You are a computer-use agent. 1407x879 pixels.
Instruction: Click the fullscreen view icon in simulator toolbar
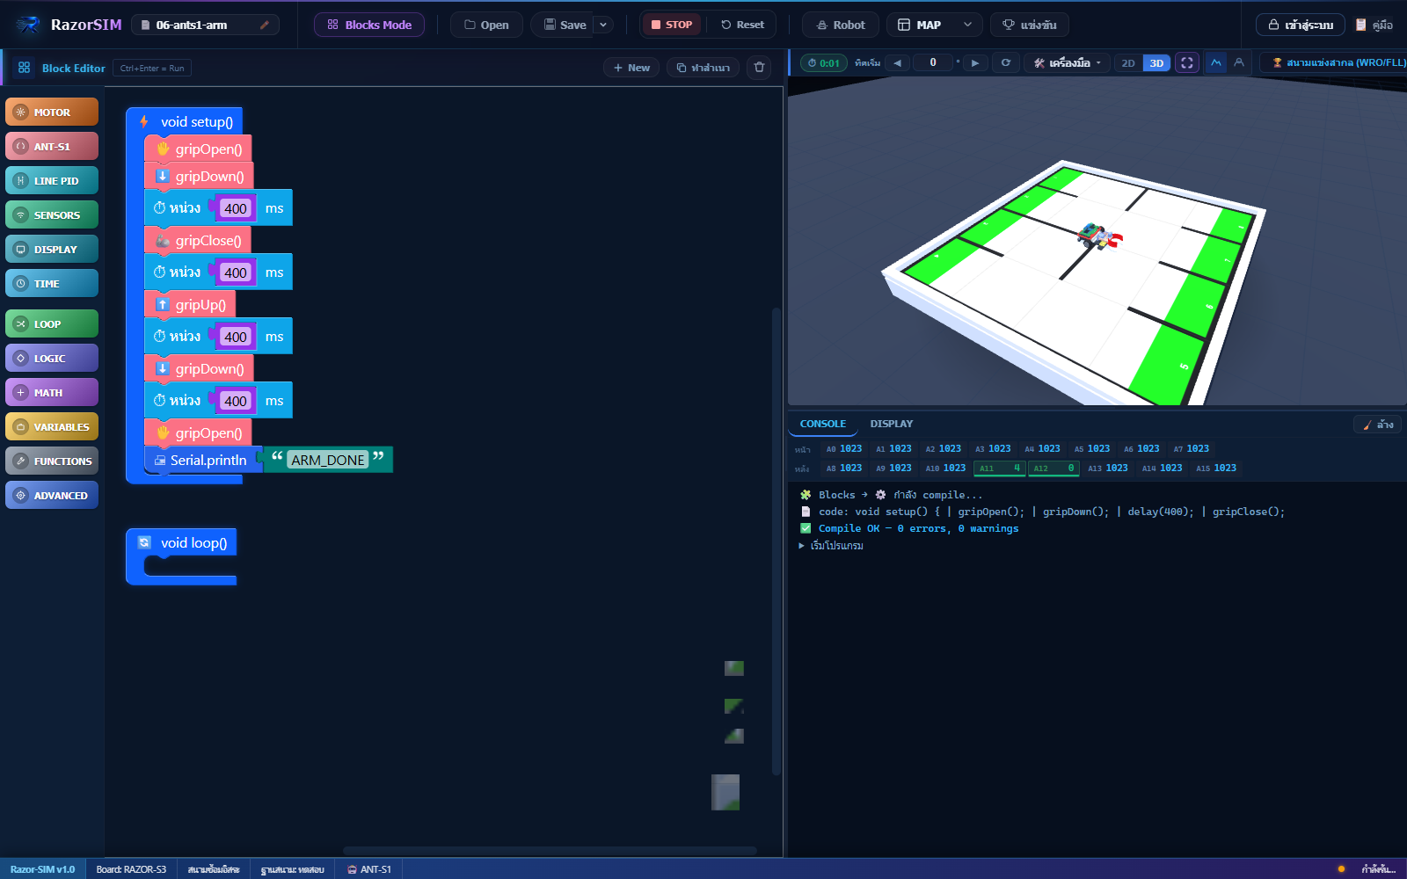click(1186, 62)
